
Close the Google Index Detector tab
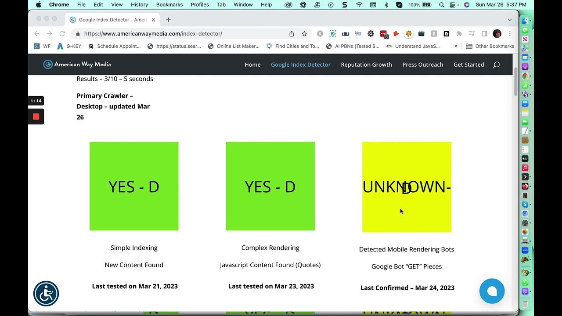point(153,20)
